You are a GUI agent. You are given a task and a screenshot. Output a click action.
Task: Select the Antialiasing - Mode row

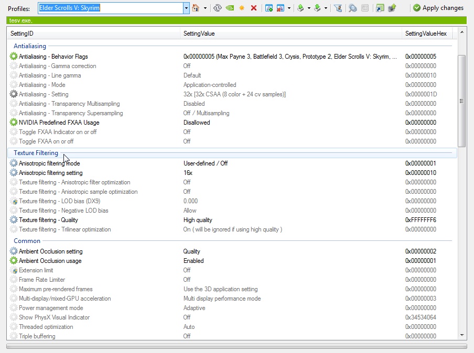point(232,84)
